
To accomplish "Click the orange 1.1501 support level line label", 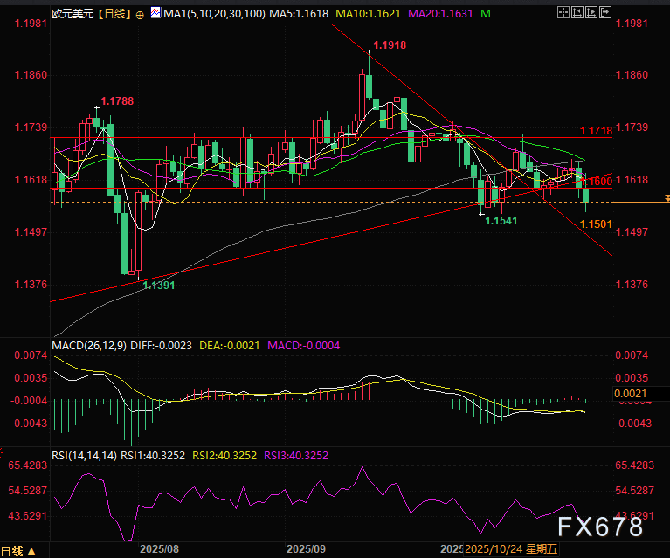I will (x=594, y=224).
